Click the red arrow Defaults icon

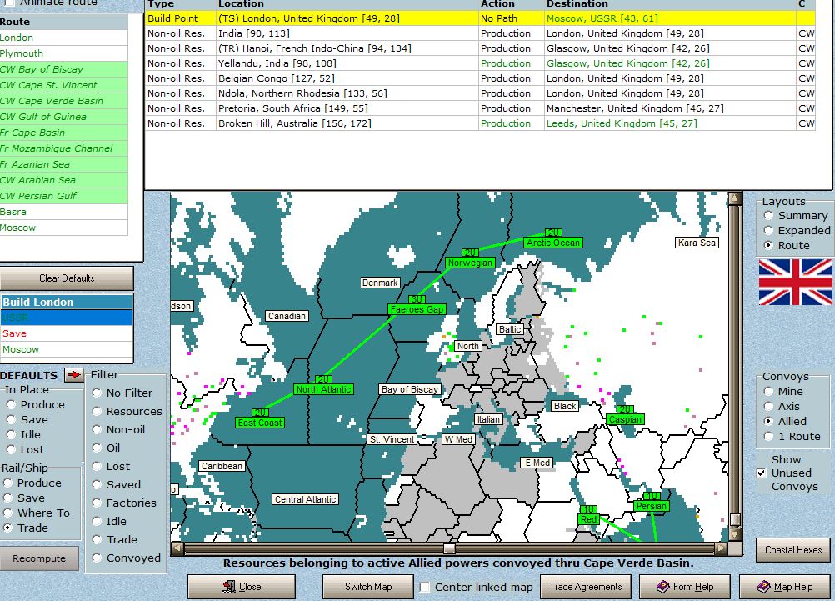(74, 375)
